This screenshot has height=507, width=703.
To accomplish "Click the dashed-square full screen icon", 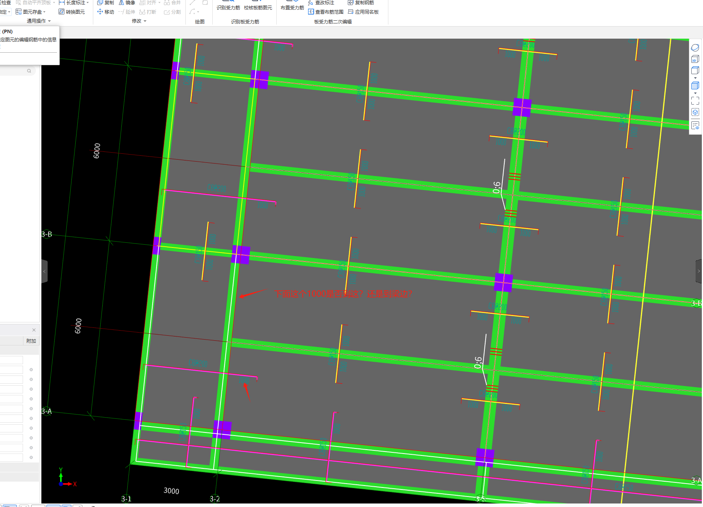I will click(695, 101).
